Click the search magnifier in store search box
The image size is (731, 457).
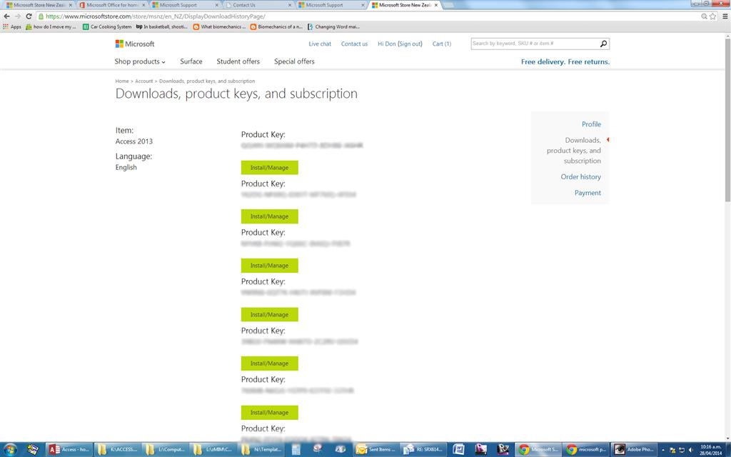pos(603,44)
